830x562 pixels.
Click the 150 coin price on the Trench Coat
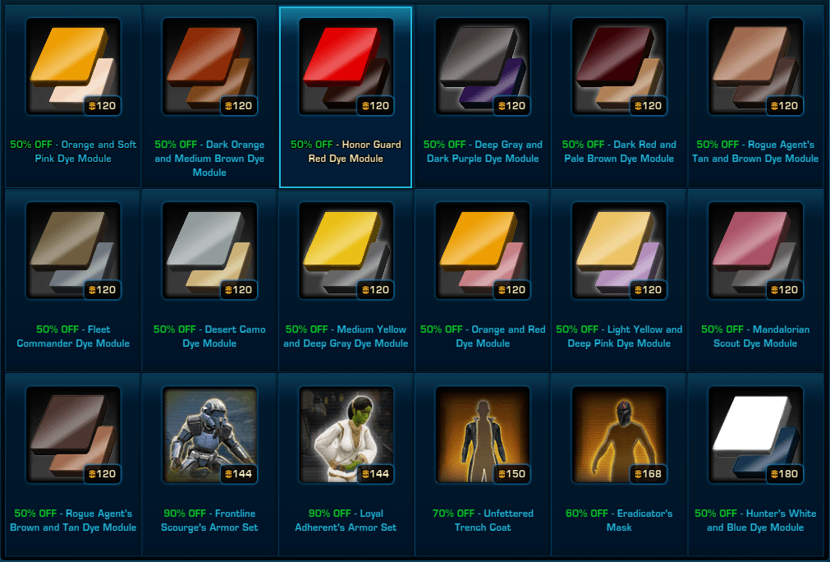pos(511,473)
